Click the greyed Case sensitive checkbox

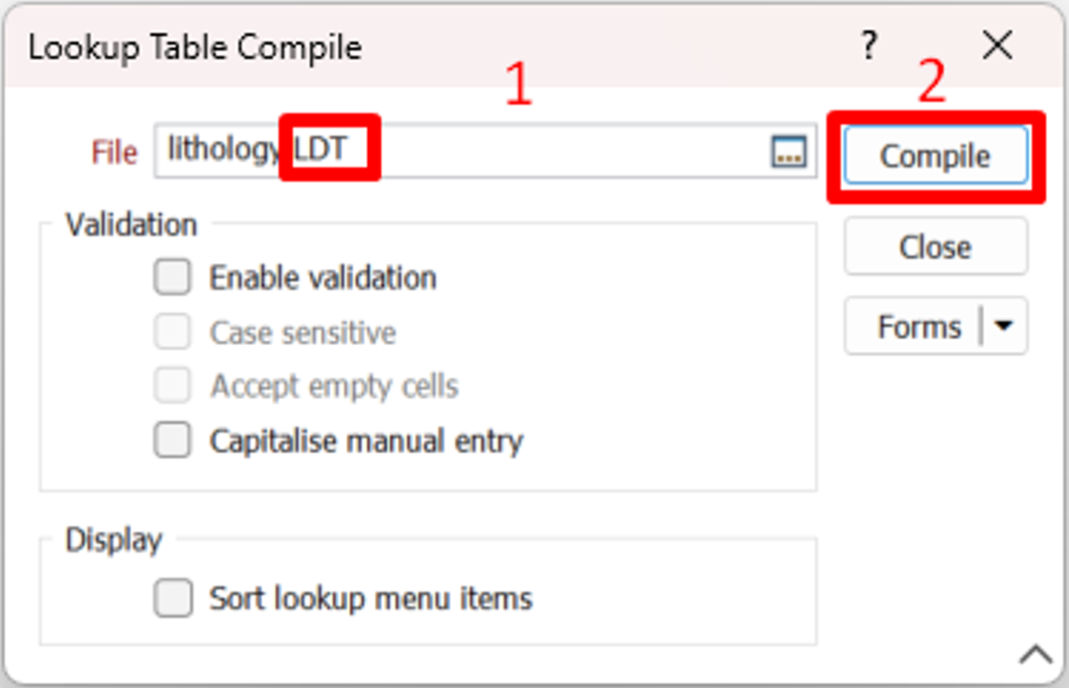[x=173, y=332]
